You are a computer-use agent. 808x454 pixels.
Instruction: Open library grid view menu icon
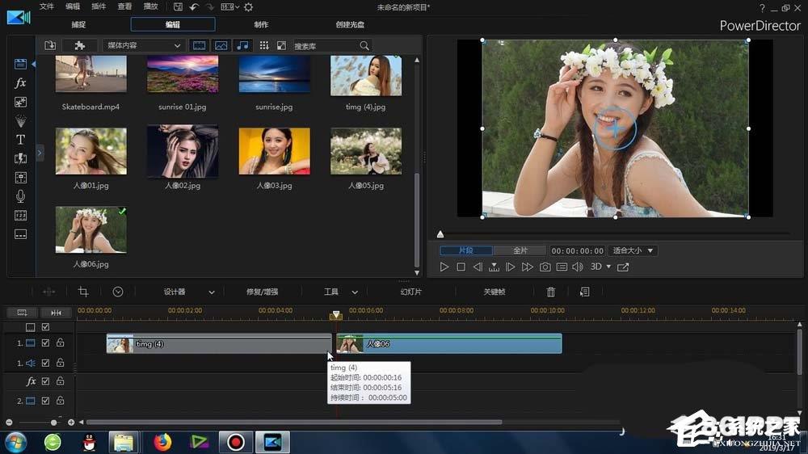tap(264, 45)
